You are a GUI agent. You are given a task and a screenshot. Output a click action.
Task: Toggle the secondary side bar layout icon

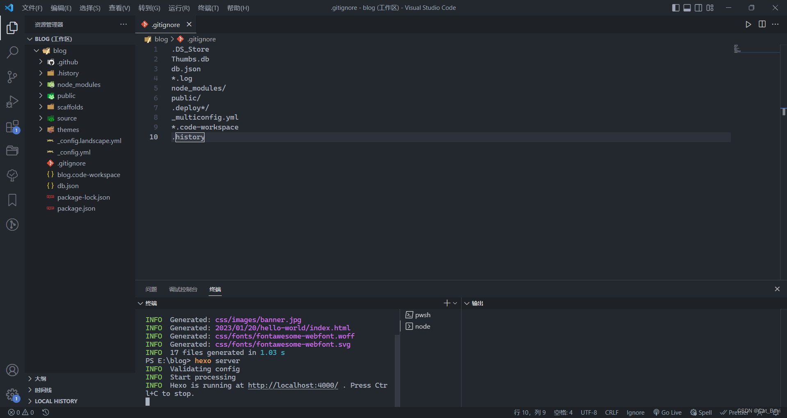coord(698,8)
